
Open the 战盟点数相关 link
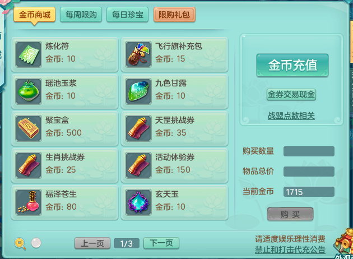291,115
